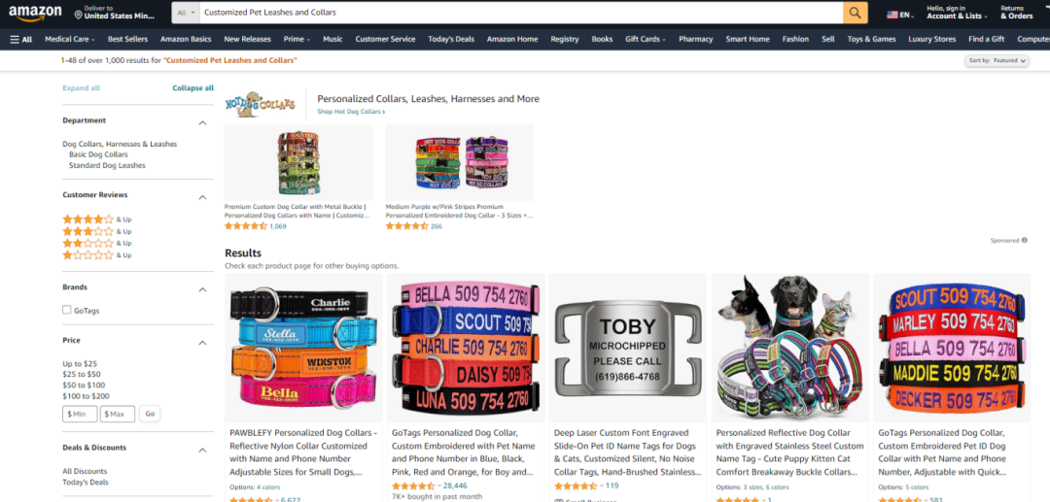1050x502 pixels.
Task: Click the delivery location pin
Action: [x=79, y=15]
